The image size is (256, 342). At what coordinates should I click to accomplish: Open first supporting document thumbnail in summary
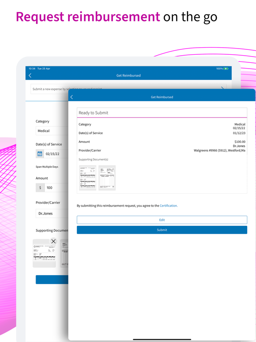coord(88,178)
